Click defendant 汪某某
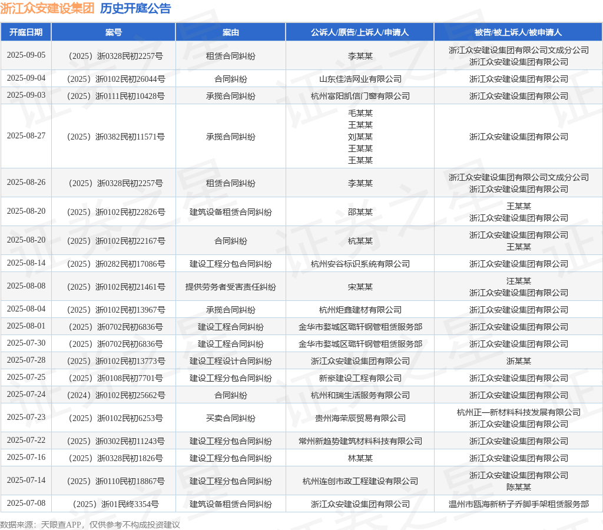 pos(518,281)
